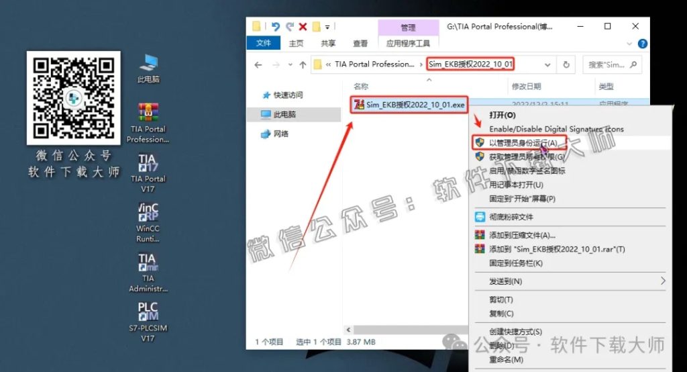
Task: Open the 文件 ribbon tab
Action: [263, 43]
